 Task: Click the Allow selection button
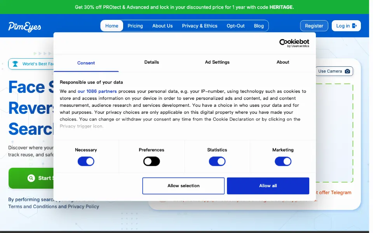pyautogui.click(x=183, y=186)
